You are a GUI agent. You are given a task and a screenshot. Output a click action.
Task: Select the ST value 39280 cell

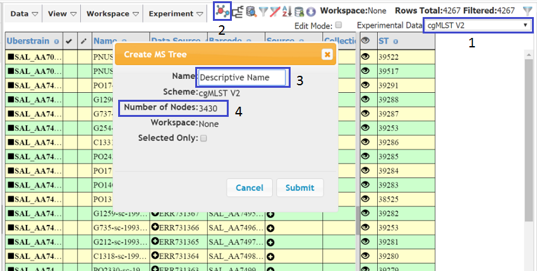[406, 256]
